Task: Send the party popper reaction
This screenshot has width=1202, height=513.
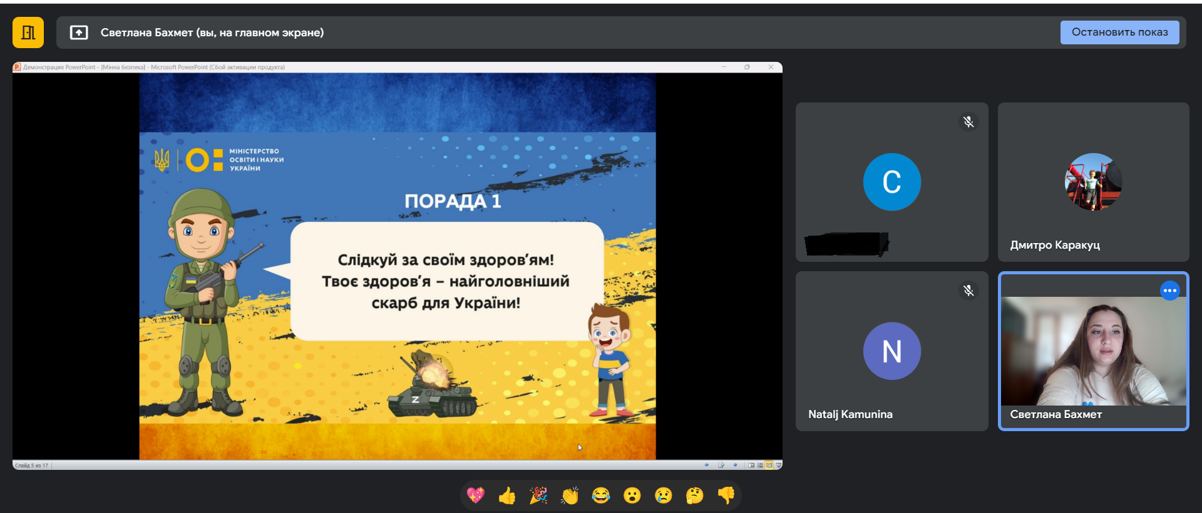Action: [x=538, y=496]
